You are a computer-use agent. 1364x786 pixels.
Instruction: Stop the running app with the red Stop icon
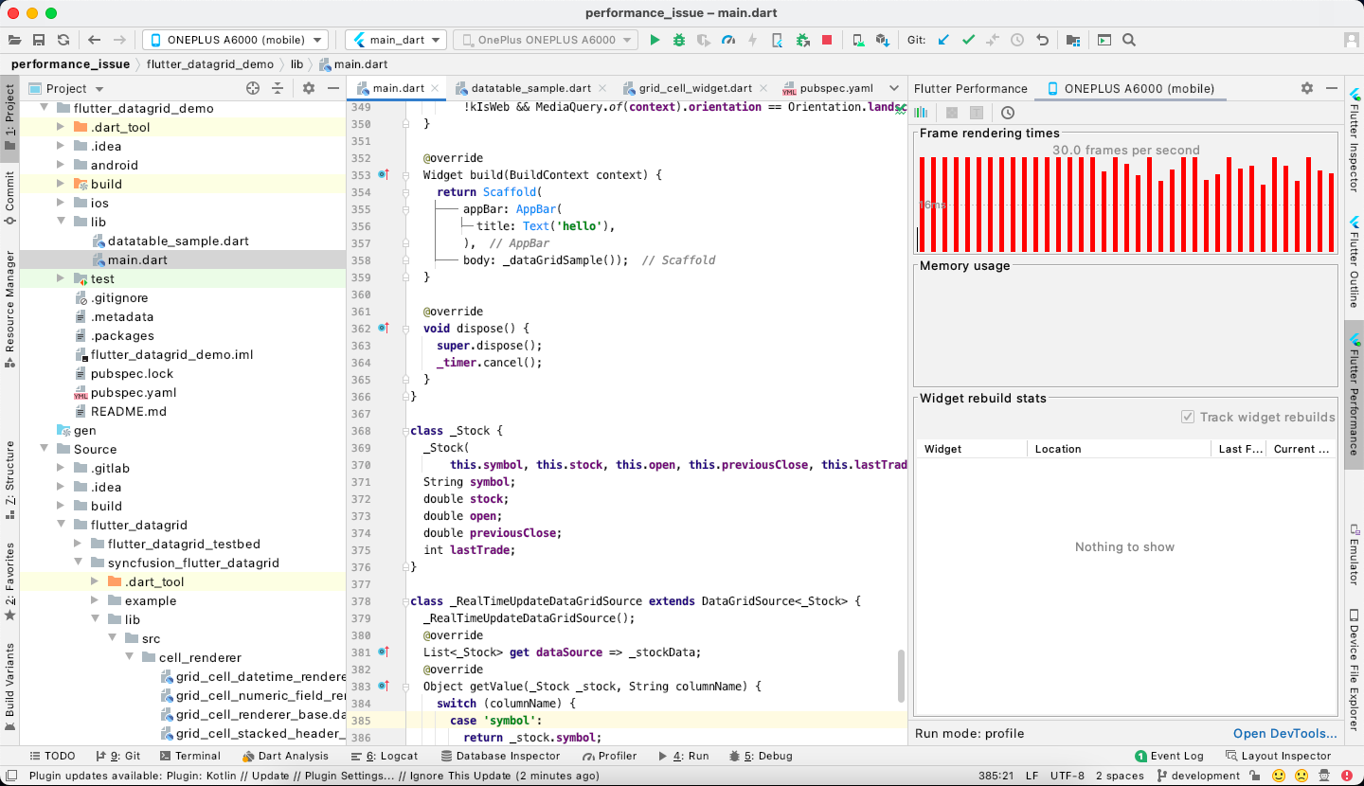pyautogui.click(x=825, y=40)
